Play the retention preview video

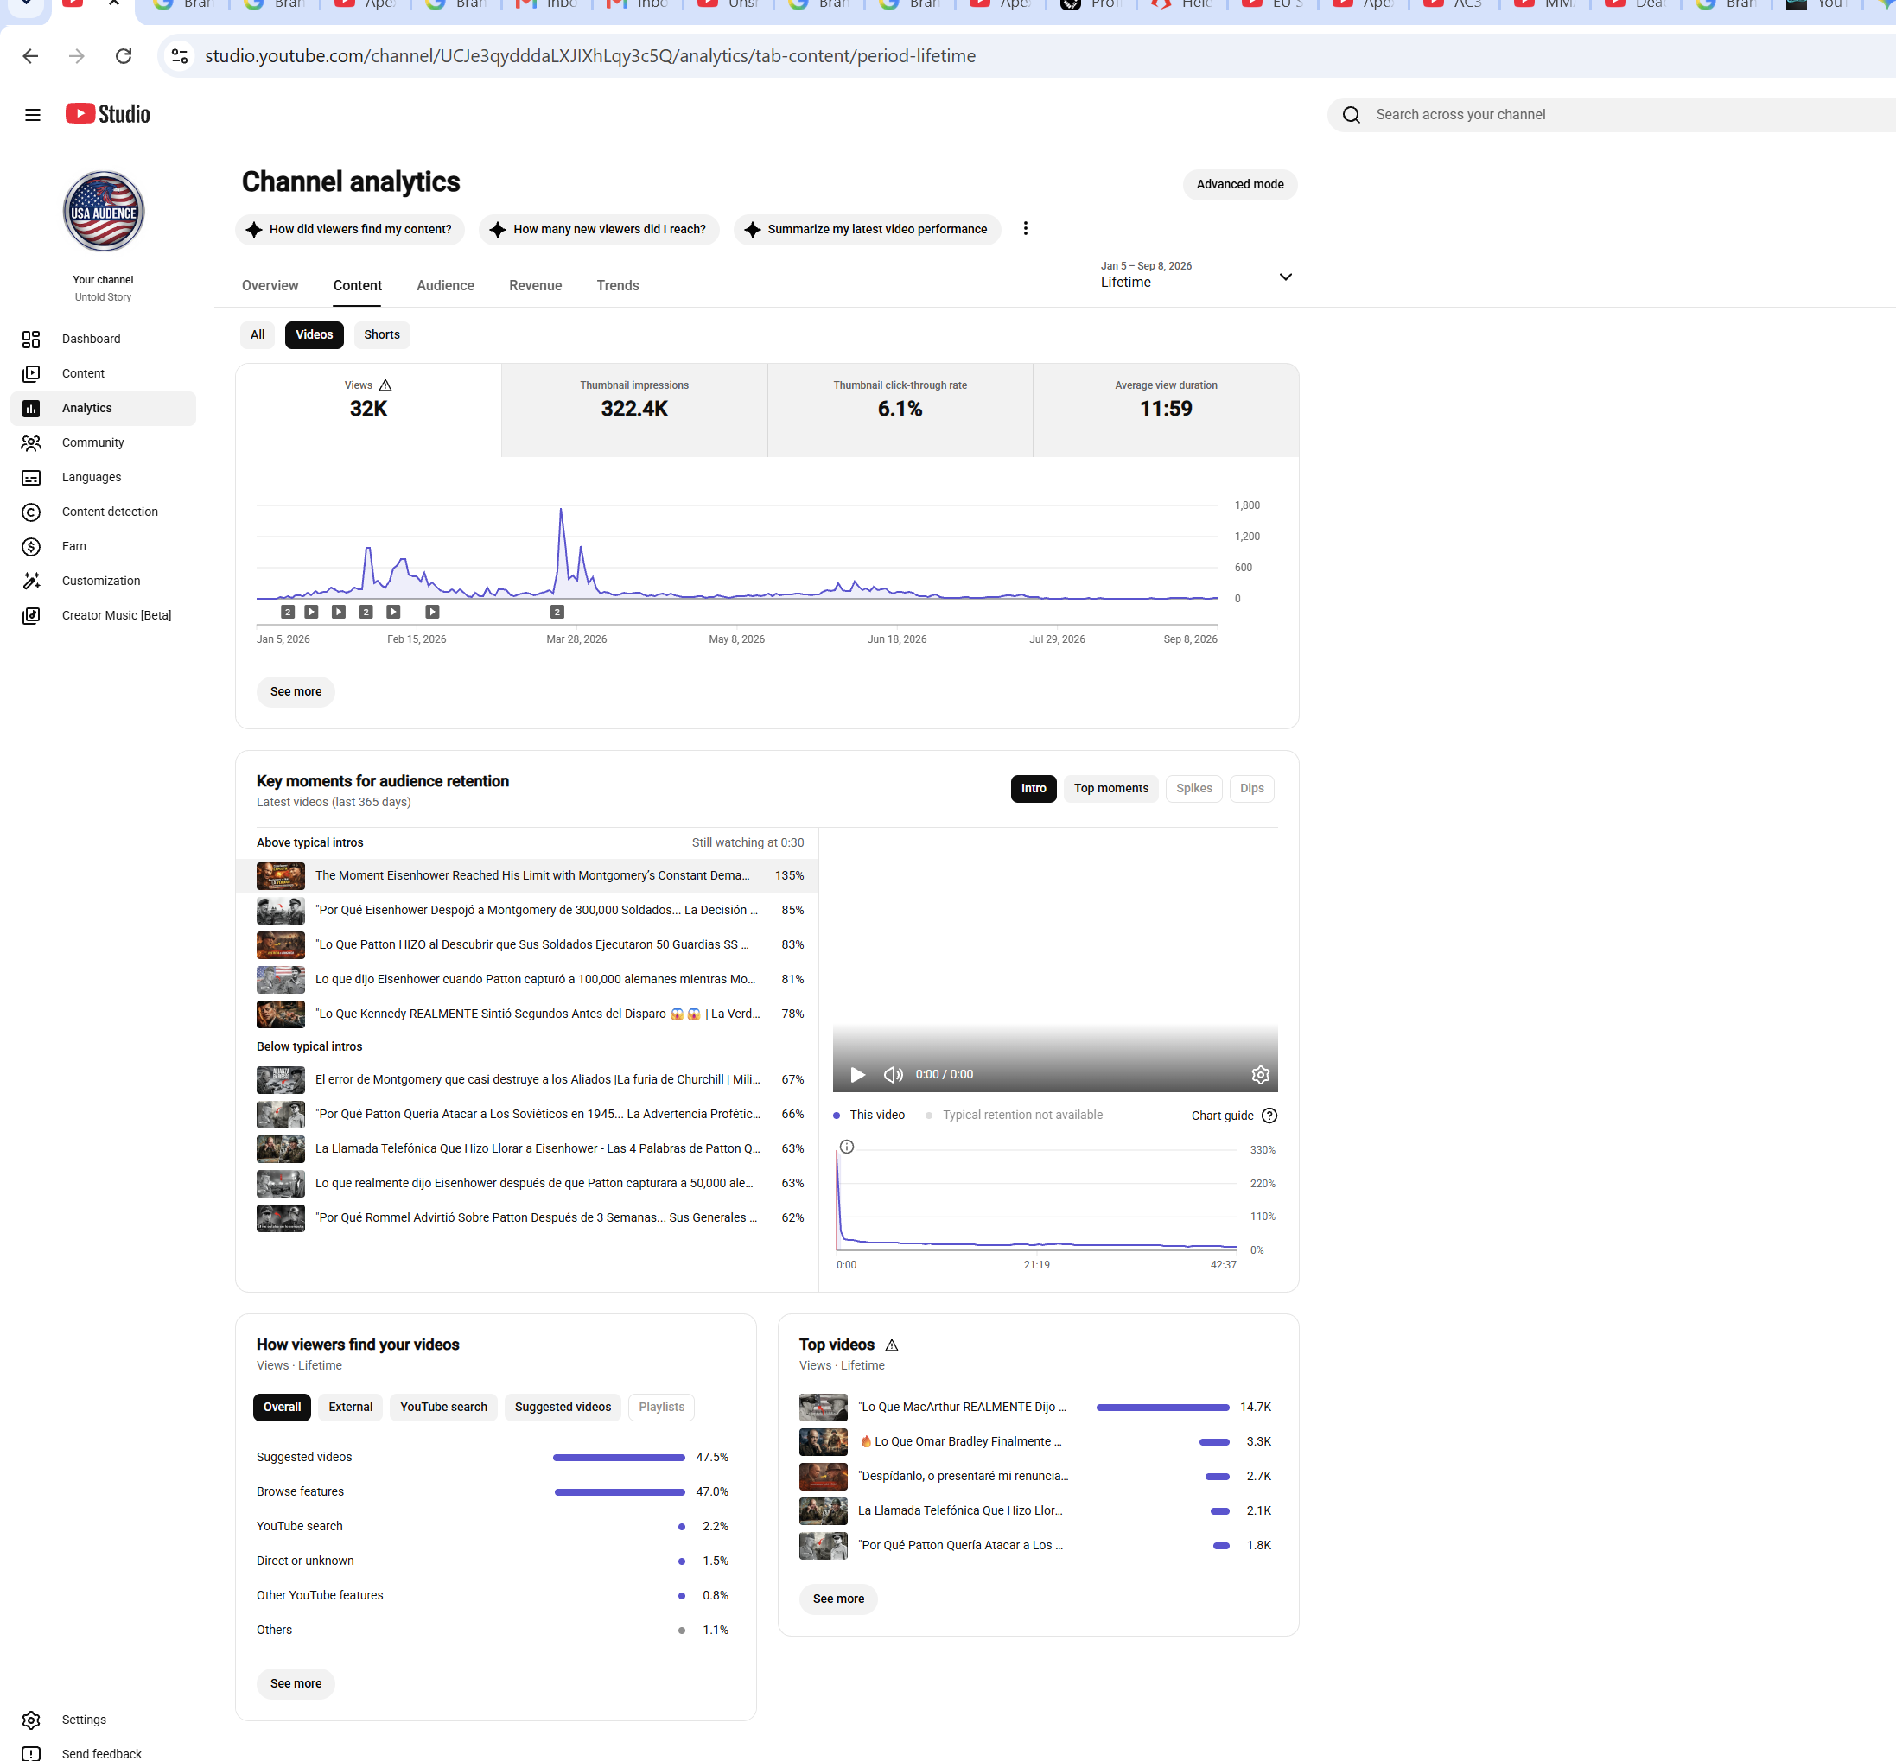point(857,1075)
